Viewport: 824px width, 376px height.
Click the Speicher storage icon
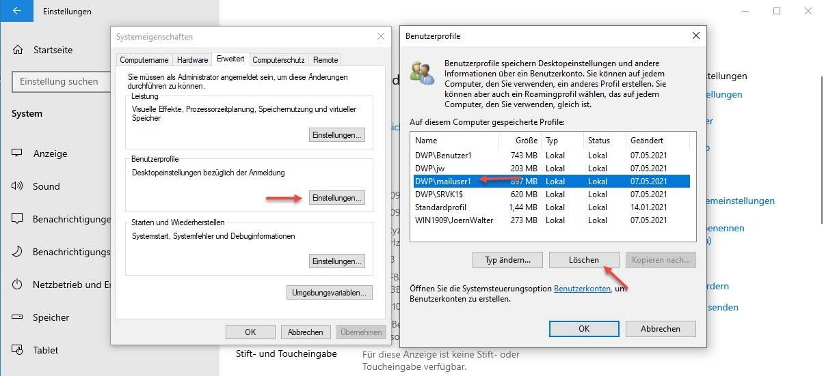click(18, 317)
